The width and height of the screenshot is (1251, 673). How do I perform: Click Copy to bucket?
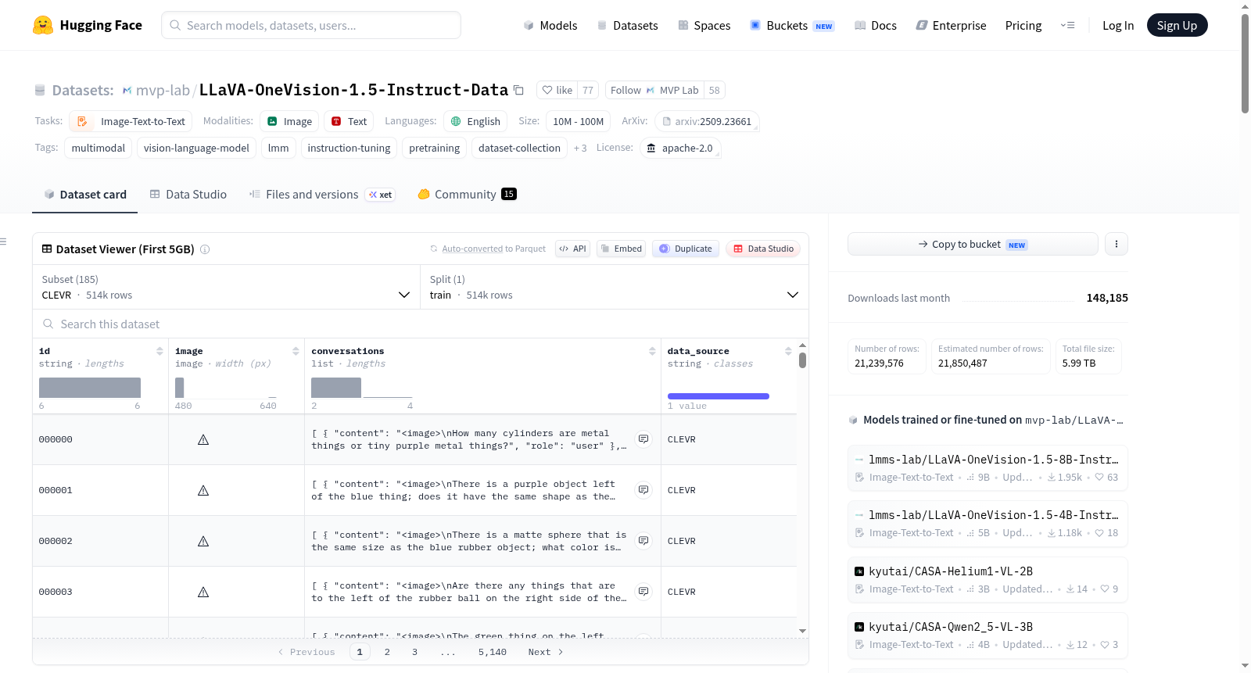[973, 244]
